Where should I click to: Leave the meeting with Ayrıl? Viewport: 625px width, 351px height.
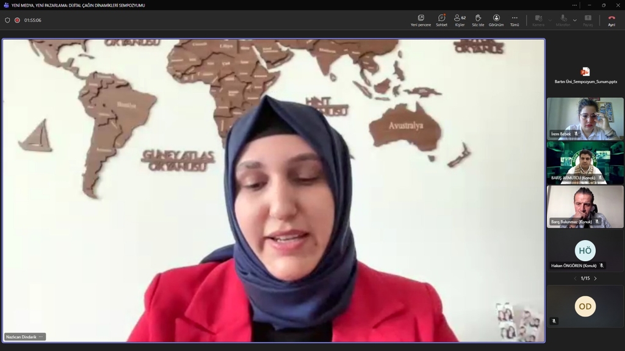[611, 20]
